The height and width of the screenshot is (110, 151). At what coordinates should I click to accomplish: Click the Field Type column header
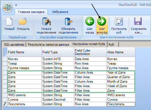58,52
